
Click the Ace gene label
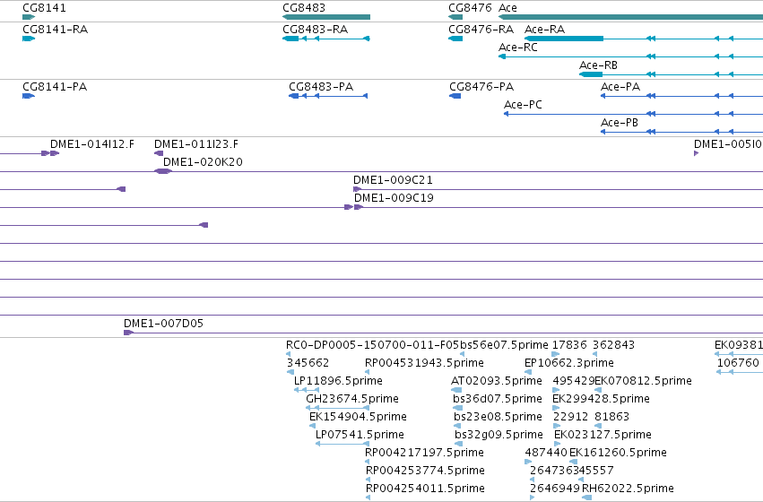[507, 8]
